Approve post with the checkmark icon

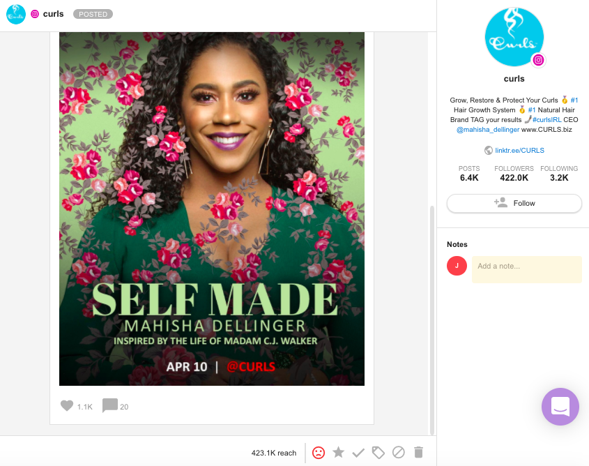click(x=358, y=453)
